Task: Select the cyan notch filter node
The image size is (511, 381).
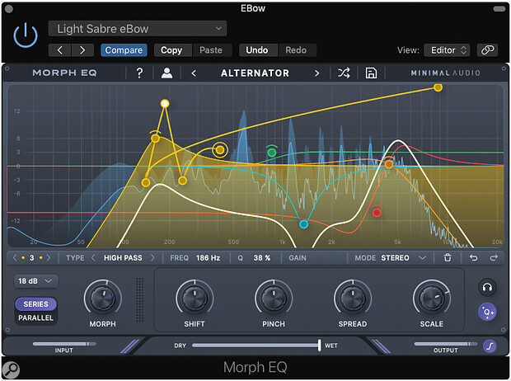Action: pyautogui.click(x=304, y=224)
